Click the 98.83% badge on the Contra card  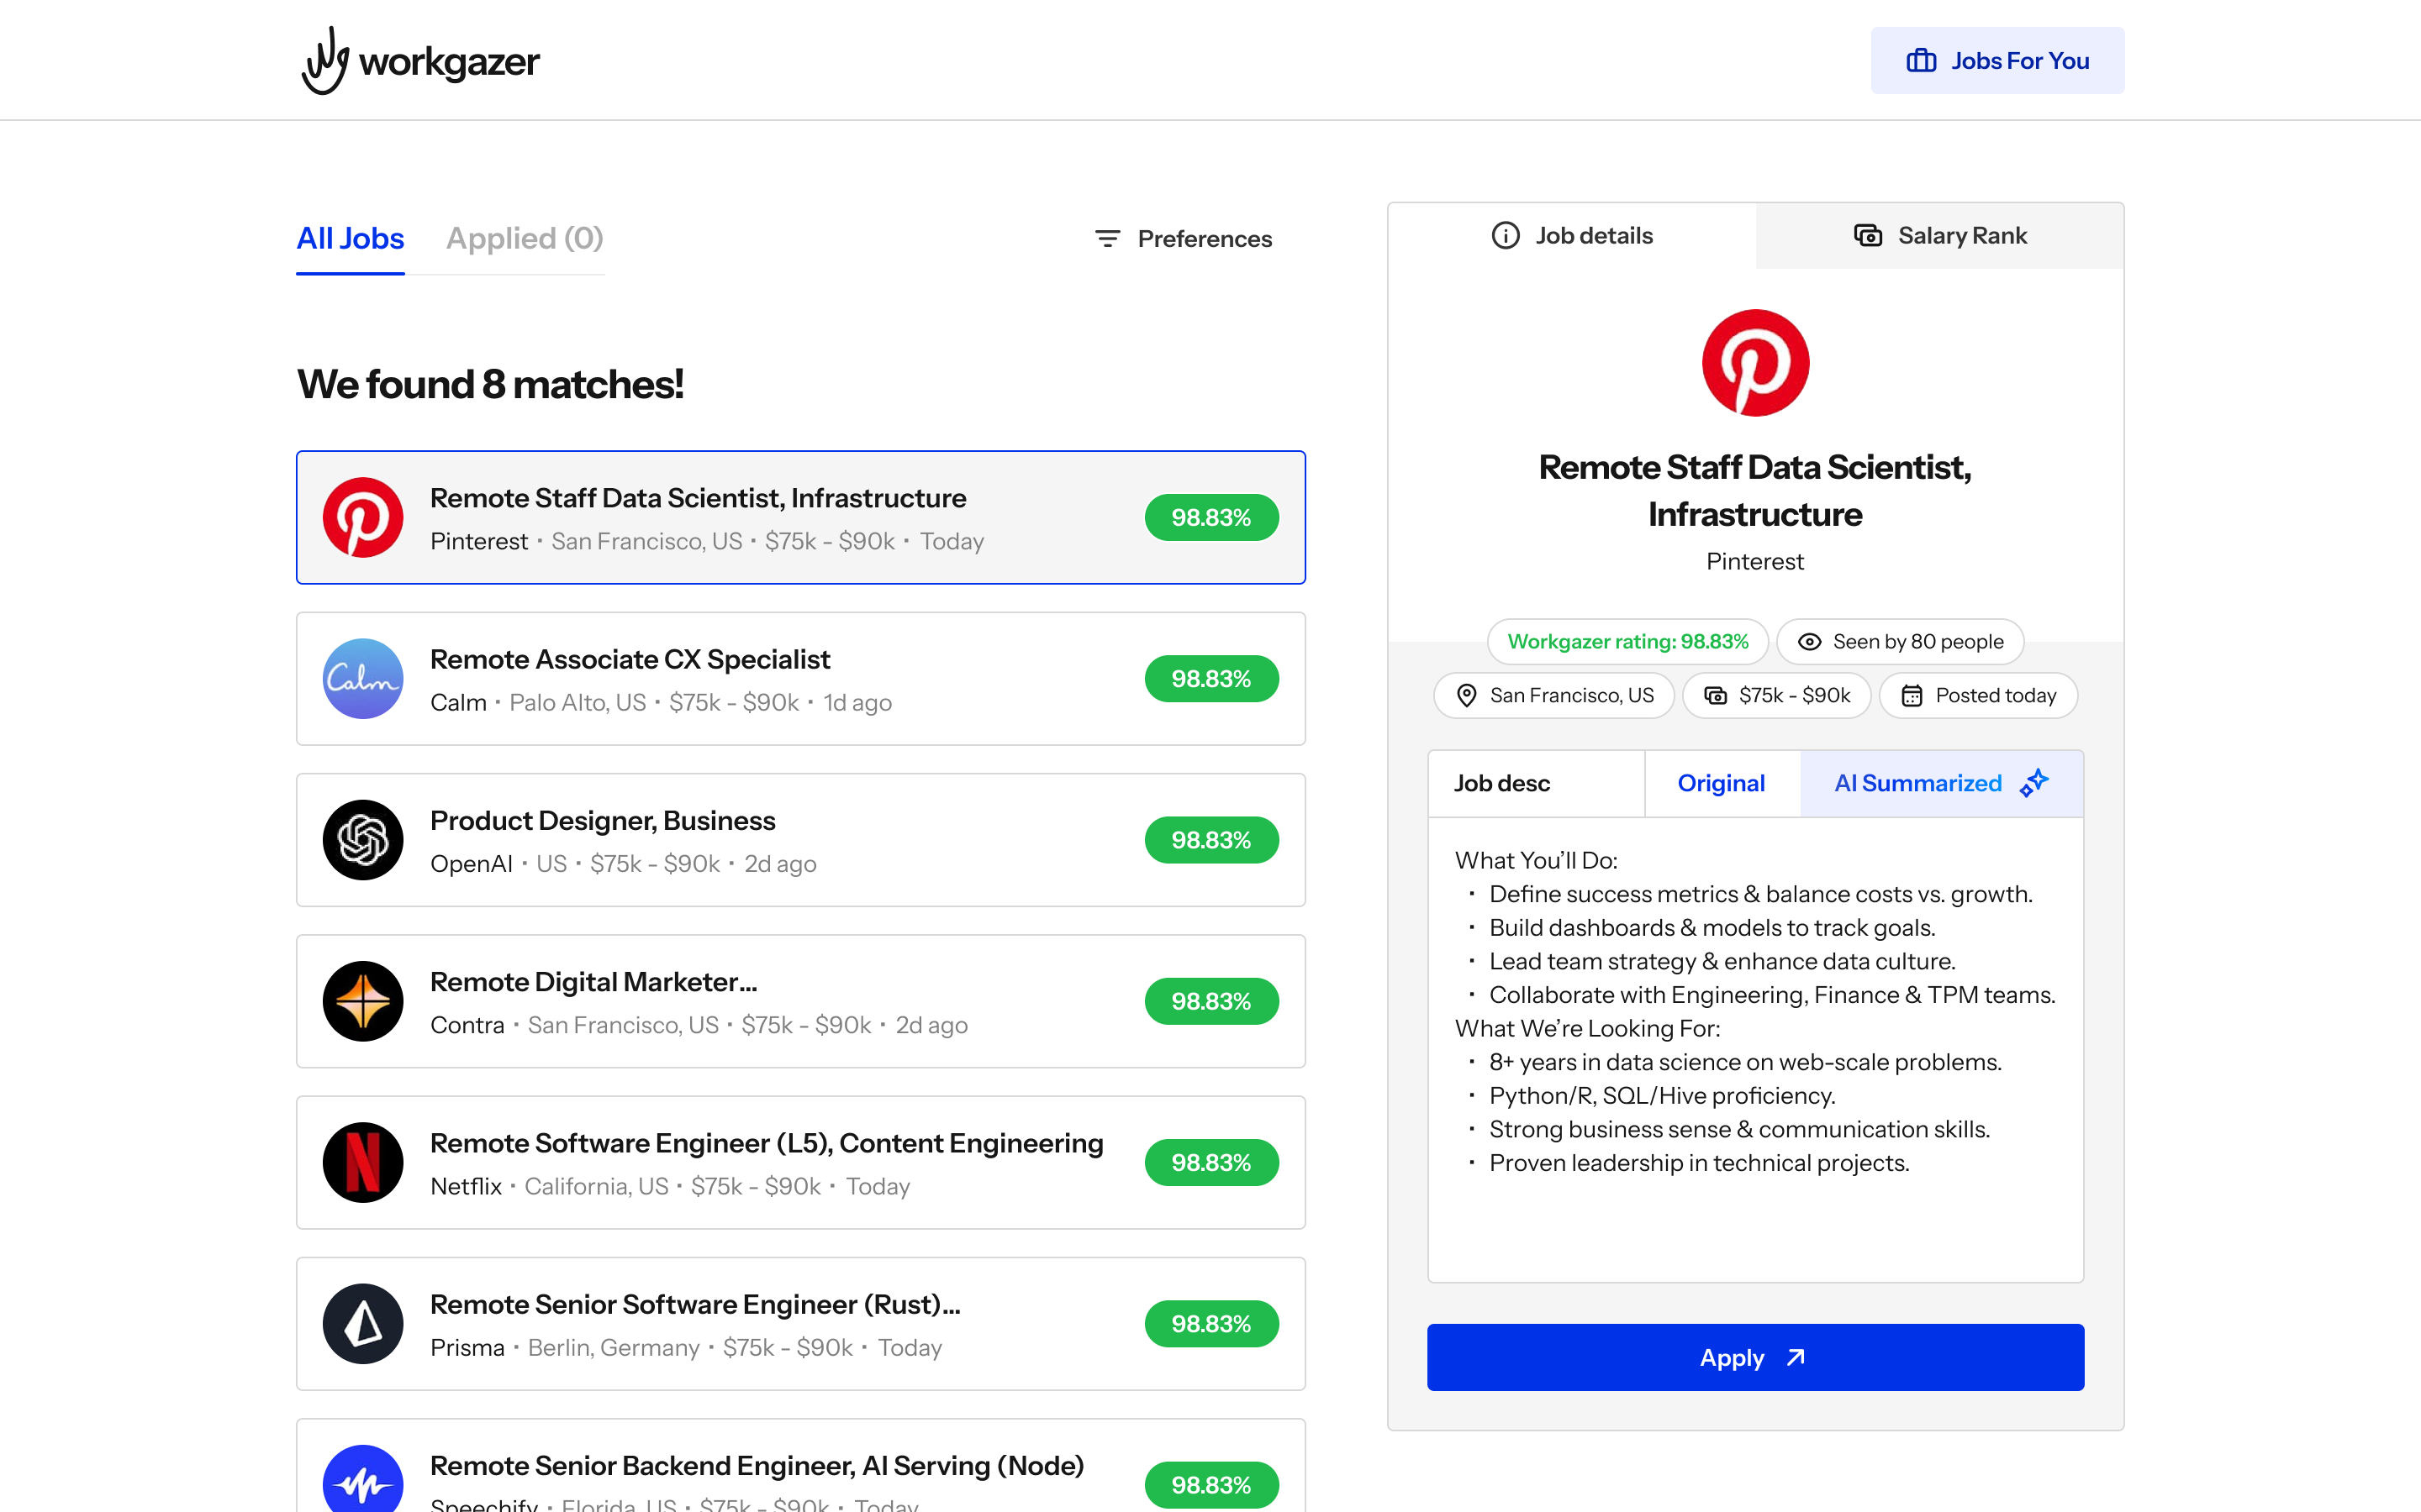(x=1211, y=1001)
